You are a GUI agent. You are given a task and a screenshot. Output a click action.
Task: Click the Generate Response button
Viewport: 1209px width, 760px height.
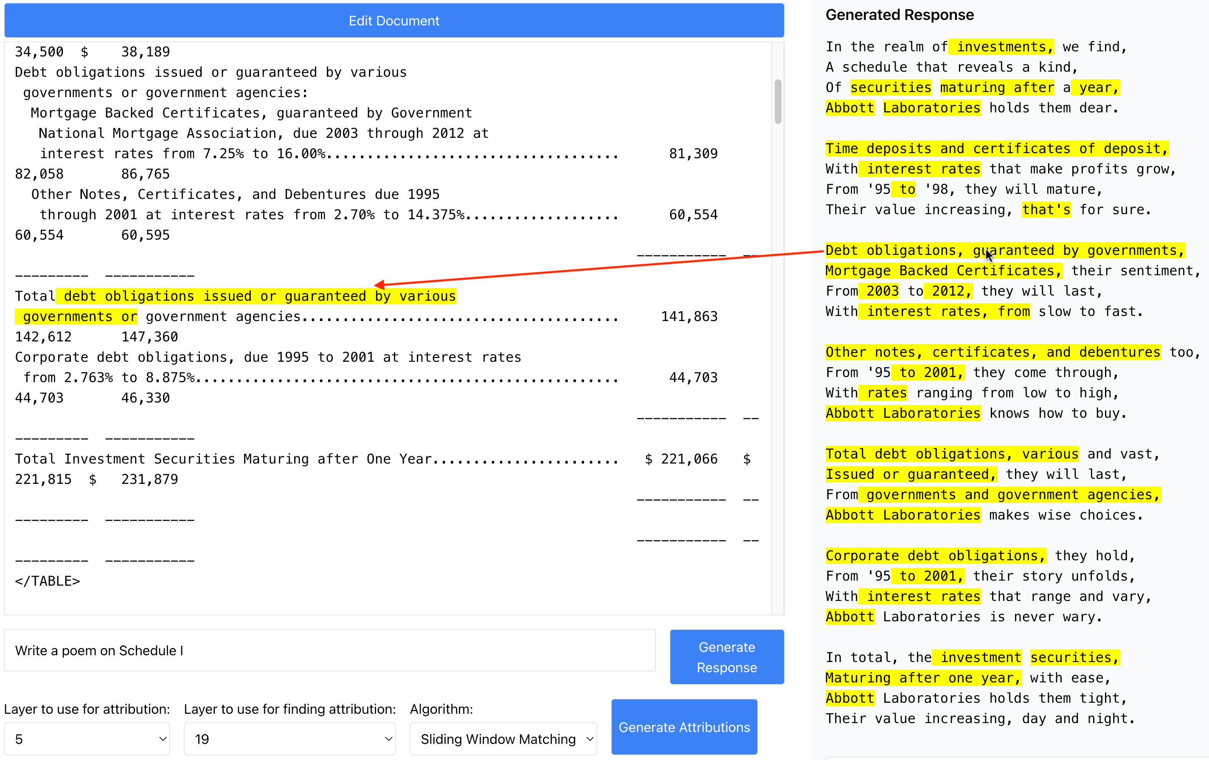click(x=726, y=657)
